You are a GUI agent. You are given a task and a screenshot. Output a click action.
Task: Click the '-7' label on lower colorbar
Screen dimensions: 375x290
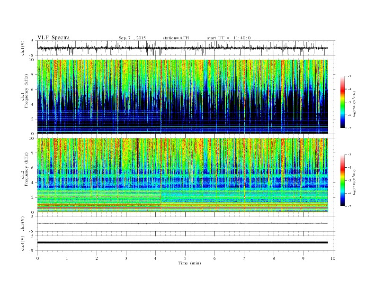click(349, 206)
